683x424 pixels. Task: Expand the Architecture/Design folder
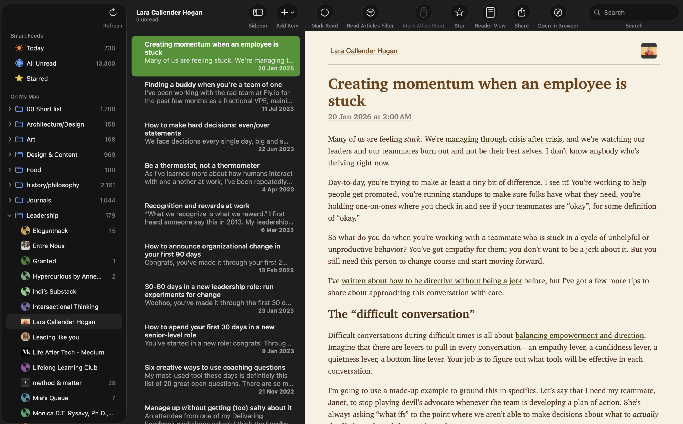pyautogui.click(x=10, y=124)
